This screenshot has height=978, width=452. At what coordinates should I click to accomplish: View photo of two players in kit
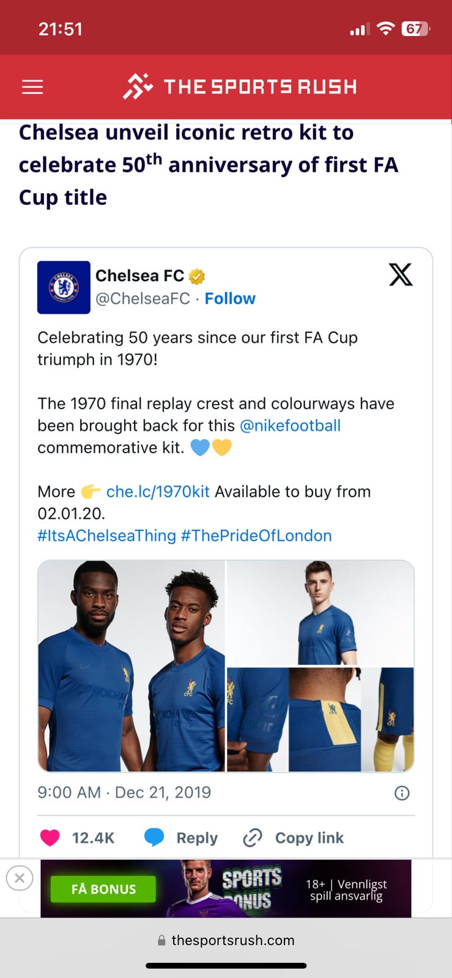(132, 666)
